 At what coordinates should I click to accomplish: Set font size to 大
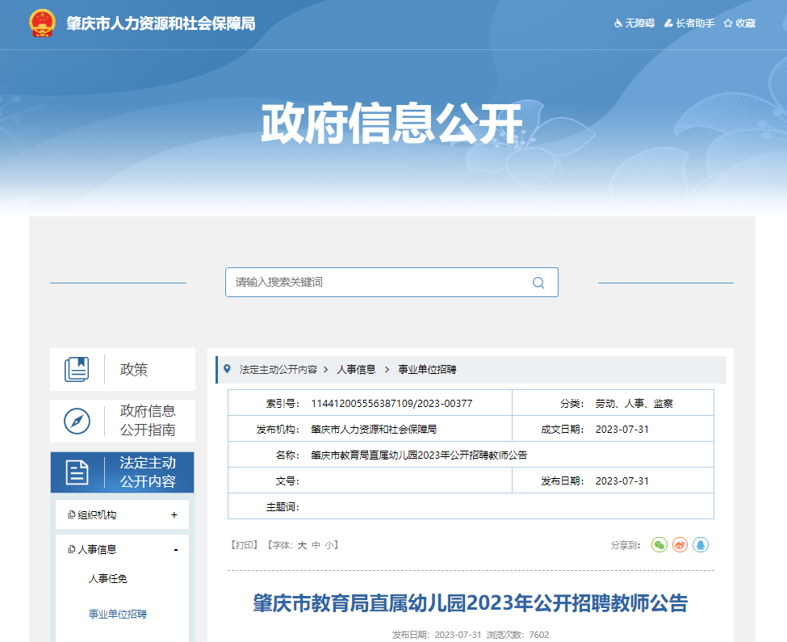[x=302, y=545]
